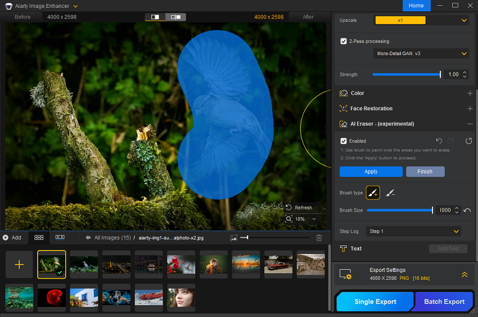
Task: Go back with the arrow icon
Action: [88, 238]
